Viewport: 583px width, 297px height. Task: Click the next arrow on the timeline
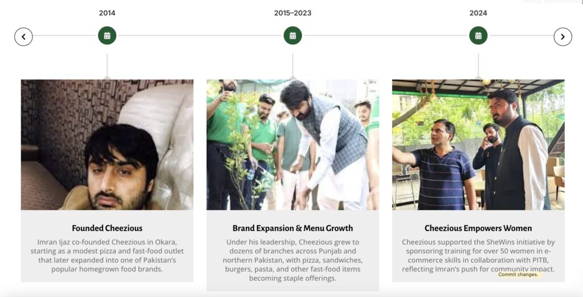pyautogui.click(x=563, y=36)
